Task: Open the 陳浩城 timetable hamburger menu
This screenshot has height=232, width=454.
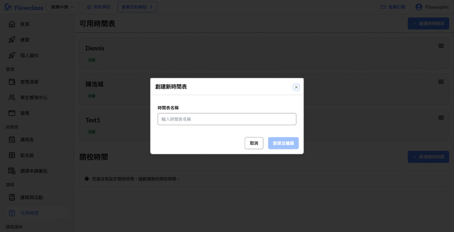Action: (441, 82)
